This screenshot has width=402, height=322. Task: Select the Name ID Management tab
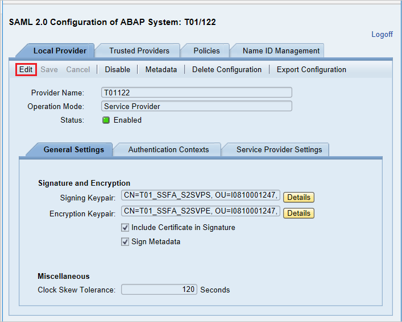pos(281,51)
